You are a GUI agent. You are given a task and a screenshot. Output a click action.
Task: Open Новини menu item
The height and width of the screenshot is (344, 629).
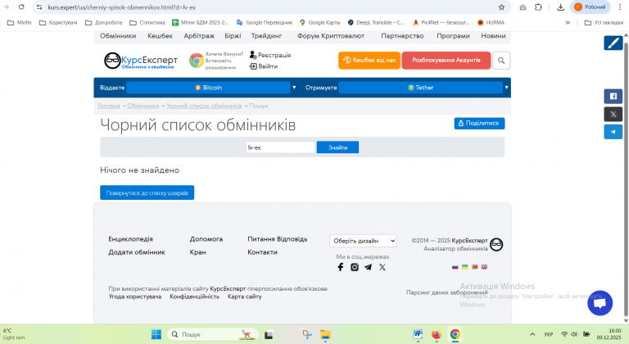click(493, 36)
